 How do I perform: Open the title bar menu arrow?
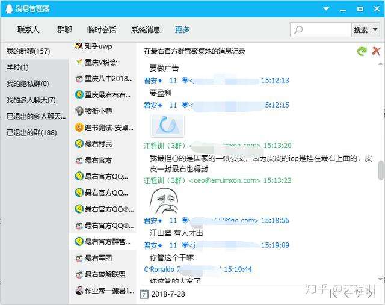coord(326,9)
